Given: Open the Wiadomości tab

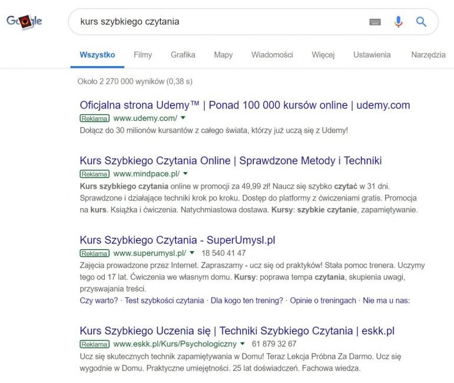Looking at the screenshot, I should click(x=272, y=55).
